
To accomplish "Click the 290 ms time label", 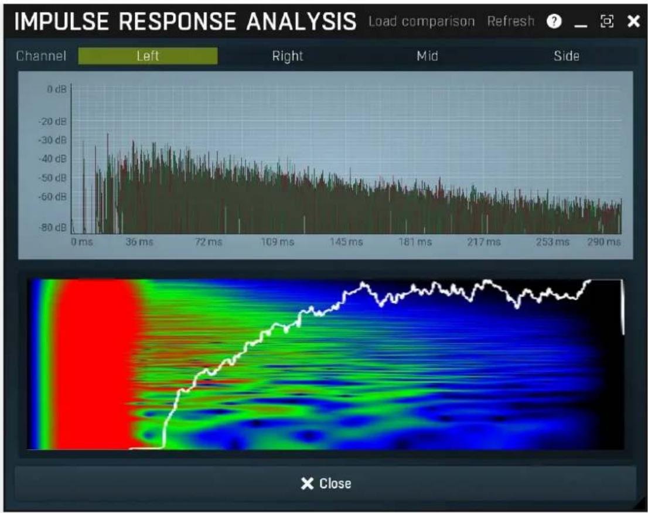I will coord(604,242).
